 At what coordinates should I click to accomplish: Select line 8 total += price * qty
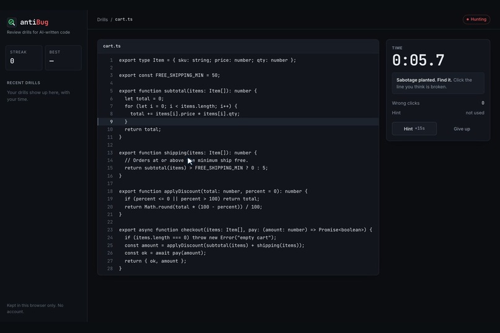point(238,113)
